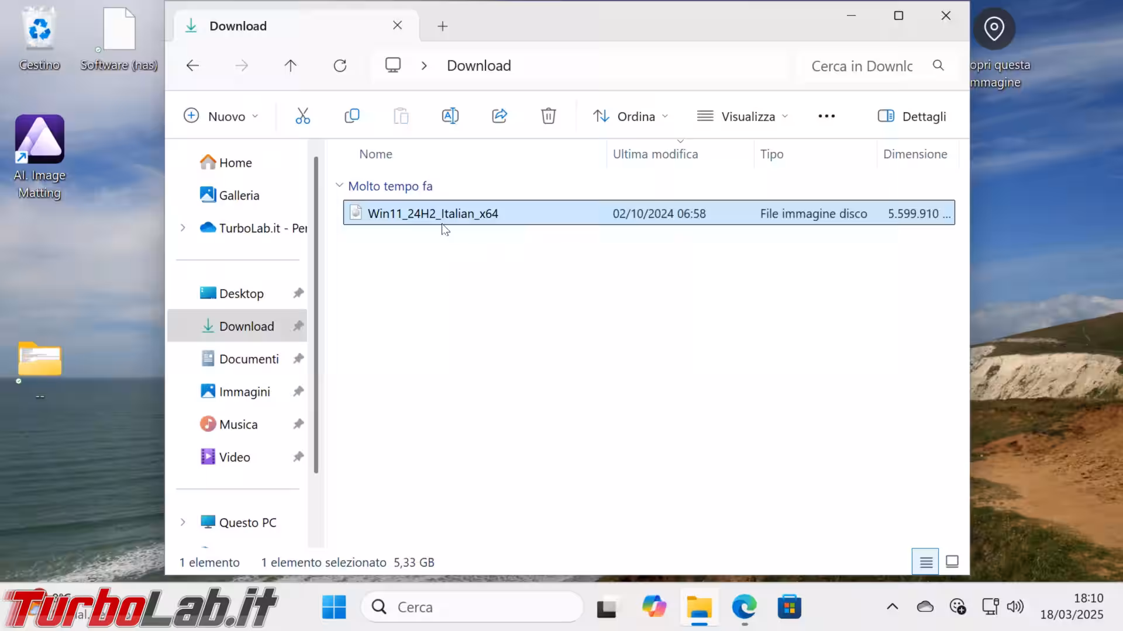Add a new tab with plus
Viewport: 1123px width, 631px height.
tap(443, 26)
